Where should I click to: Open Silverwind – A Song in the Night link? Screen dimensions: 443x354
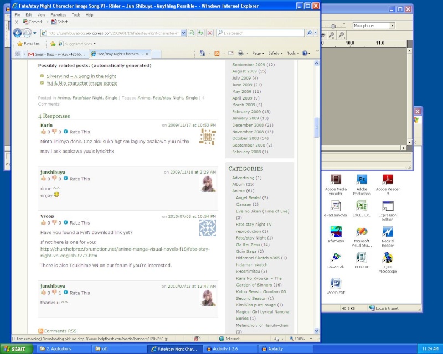[81, 76]
